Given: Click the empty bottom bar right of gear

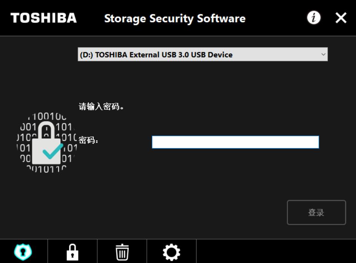Looking at the screenshot, I should (x=275, y=252).
